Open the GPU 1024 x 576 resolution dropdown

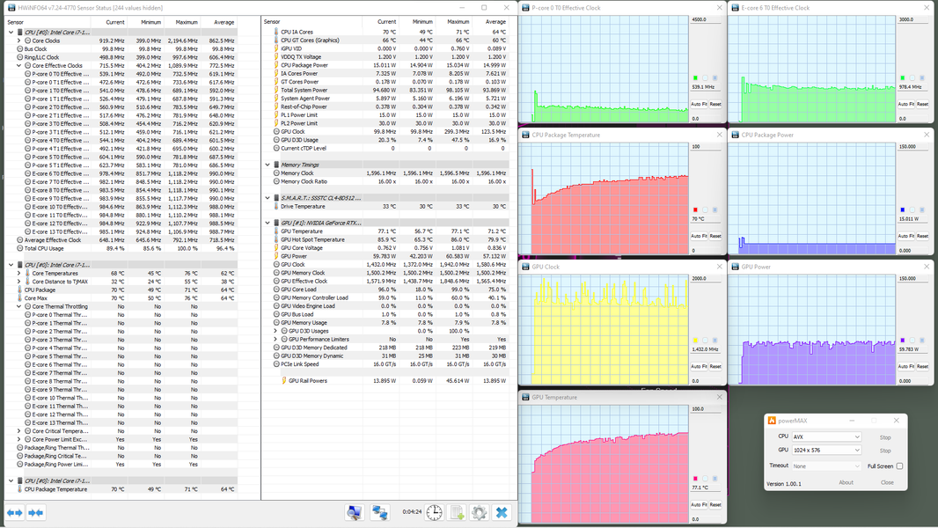click(826, 450)
